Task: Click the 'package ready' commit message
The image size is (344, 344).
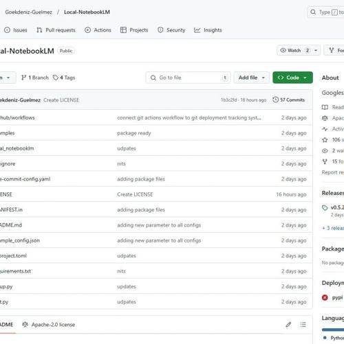Action: (134, 133)
